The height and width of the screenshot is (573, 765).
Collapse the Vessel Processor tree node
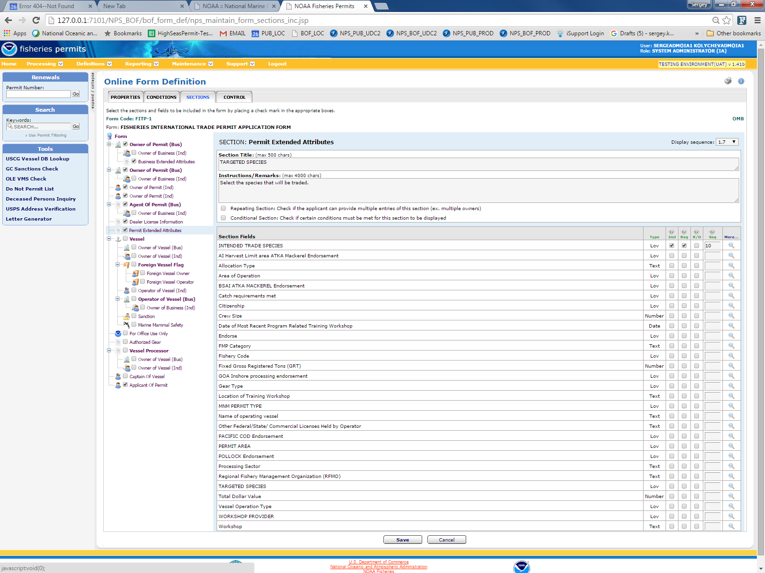point(109,350)
